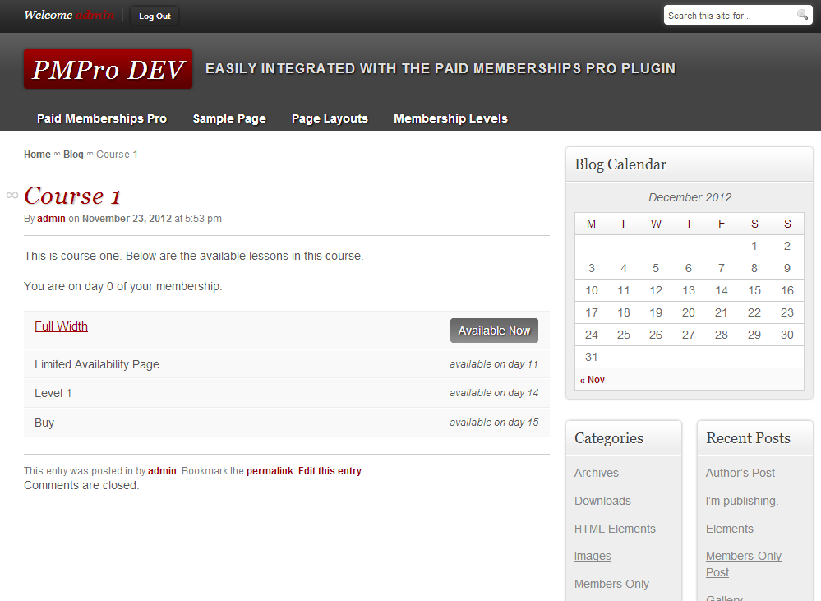Viewport: 821px width, 601px height.
Task: Click 'You are on day 0' text
Action: pyautogui.click(x=123, y=287)
